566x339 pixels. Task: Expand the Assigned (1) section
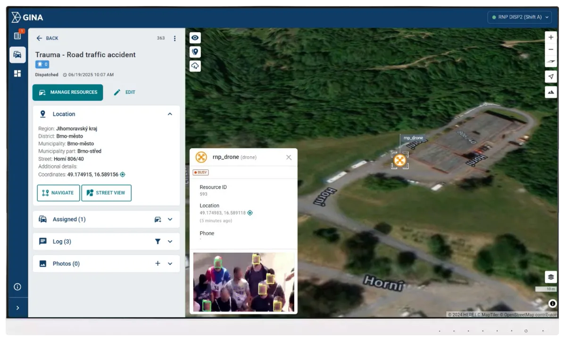tap(170, 219)
